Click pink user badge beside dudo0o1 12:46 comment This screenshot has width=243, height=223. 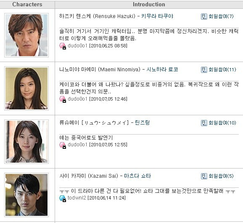click(63, 99)
